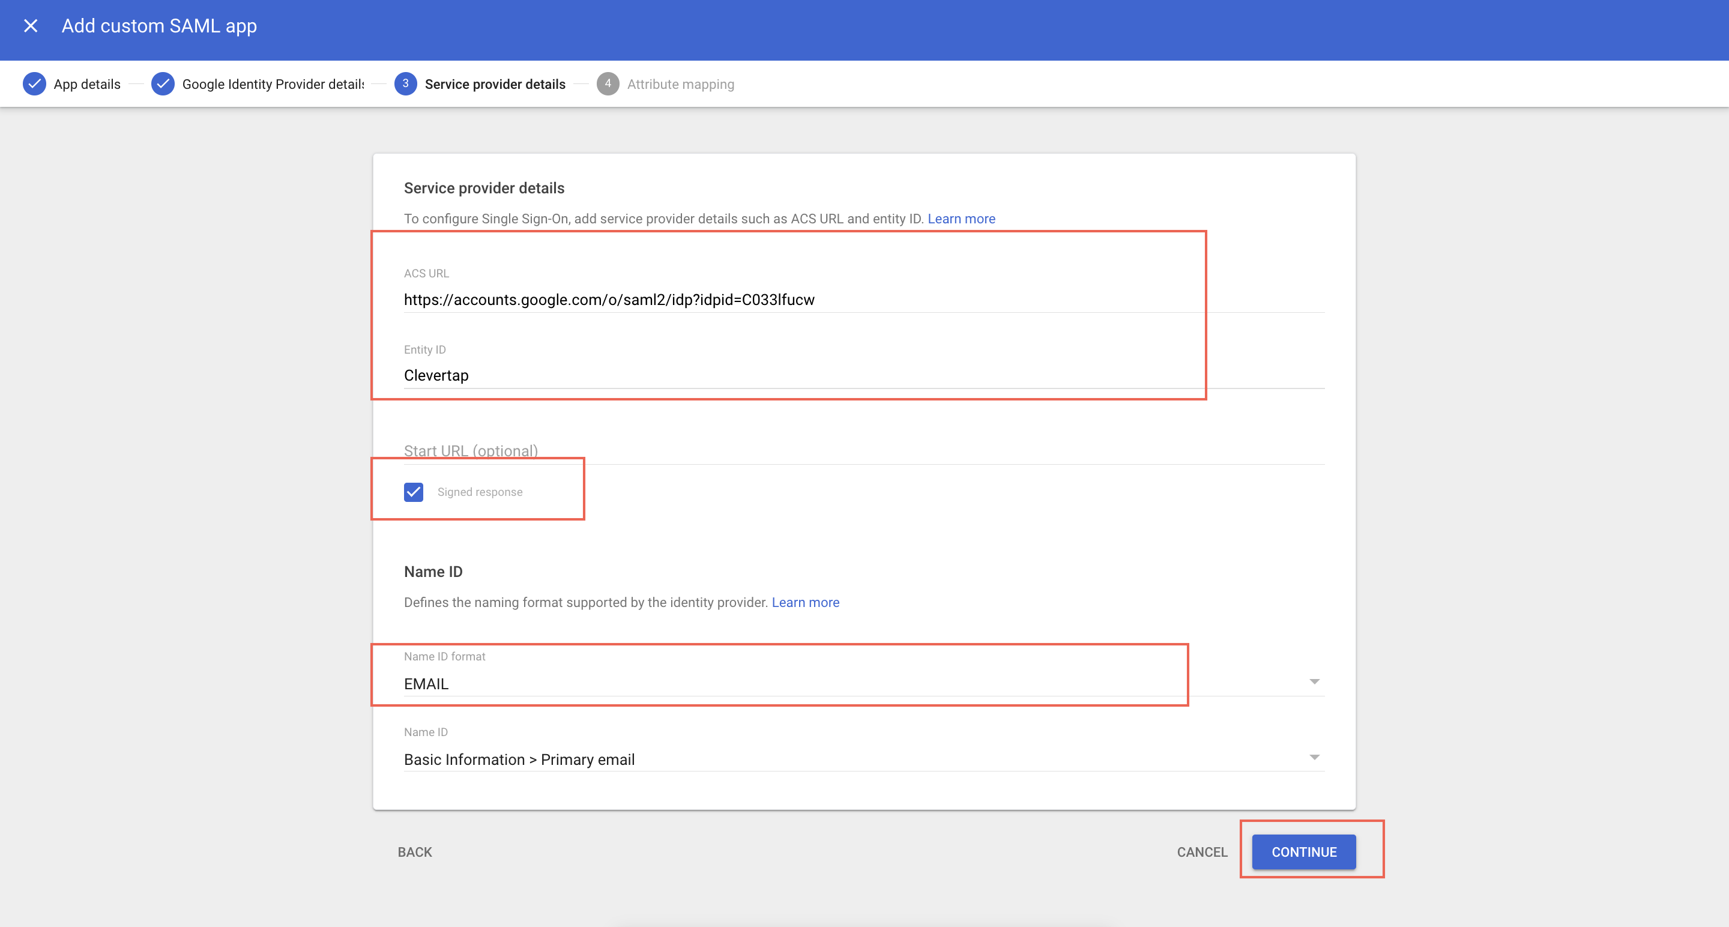Click the Add custom SAML app title

tap(159, 26)
